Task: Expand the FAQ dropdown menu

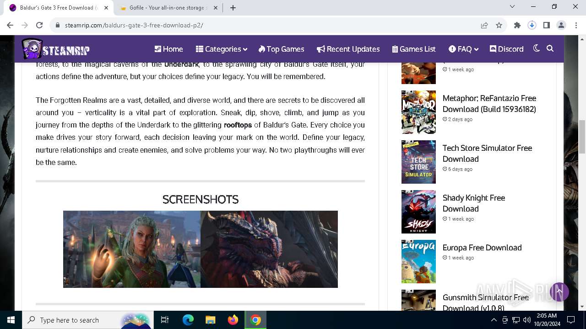Action: [x=463, y=49]
